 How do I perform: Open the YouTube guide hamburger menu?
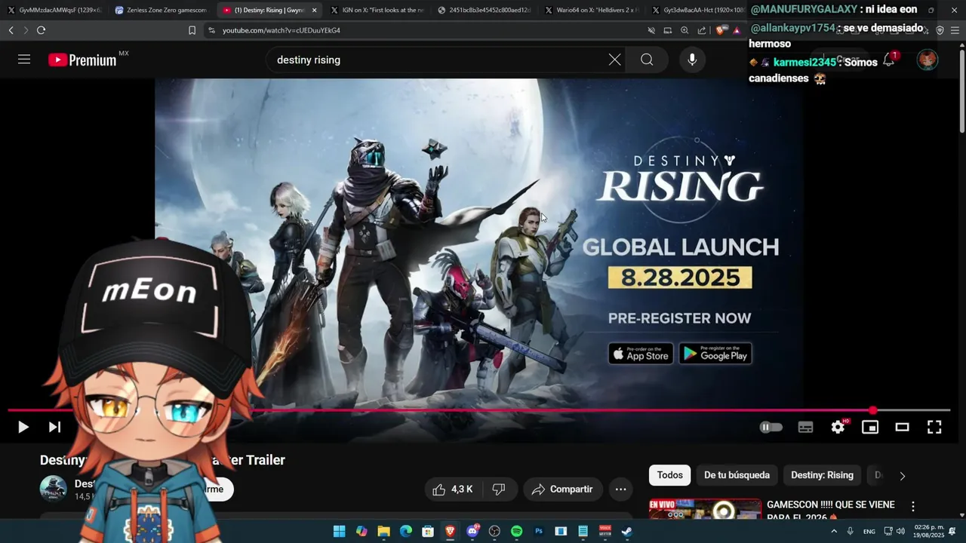click(x=24, y=60)
